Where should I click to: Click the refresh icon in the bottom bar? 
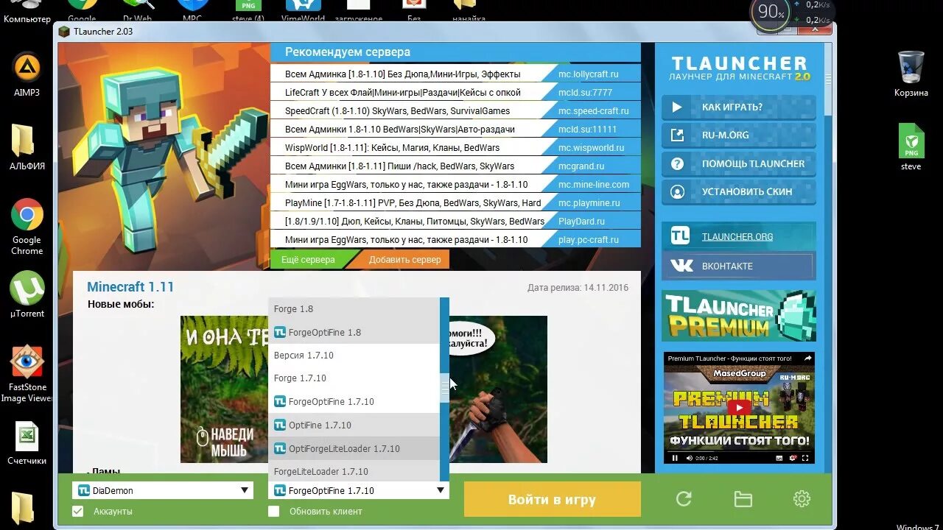coord(684,499)
